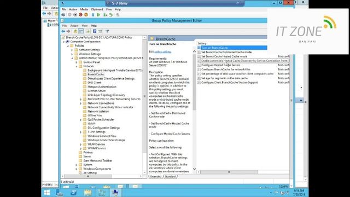Expand the Control Panel folder
Viewport: 350px width, 197px height.
click(x=77, y=62)
